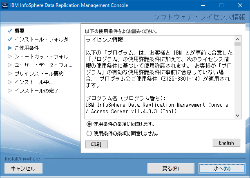Click the 以下の使用条件をよくお読みください instruction text

pyautogui.click(x=121, y=31)
